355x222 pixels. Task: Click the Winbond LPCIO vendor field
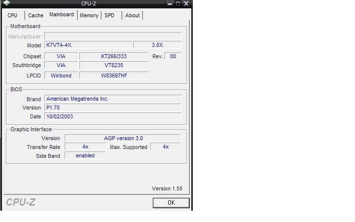[61, 75]
